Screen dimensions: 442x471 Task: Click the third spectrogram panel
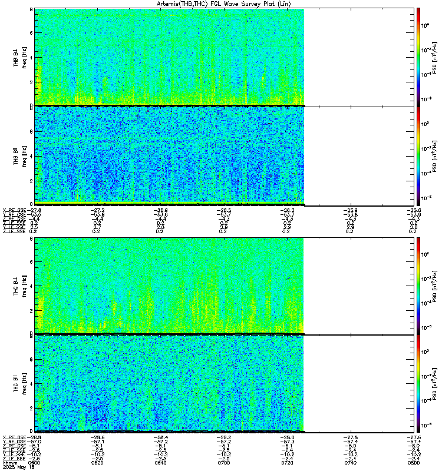170,286
